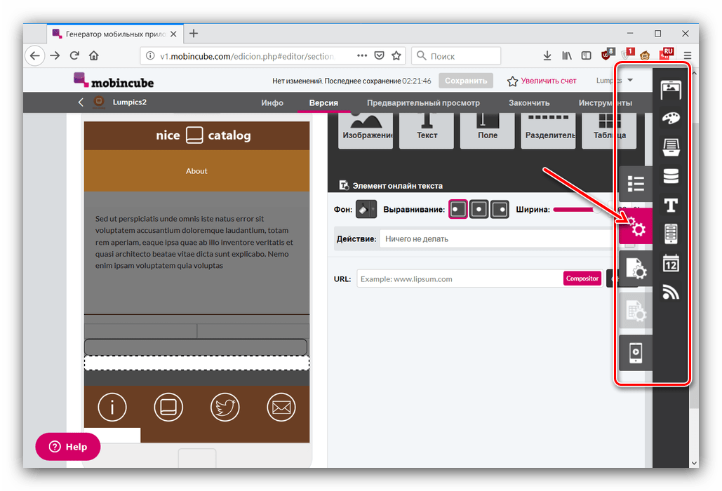722x491 pixels.
Task: Go back using the chevron beside Lumpics2
Action: coord(81,102)
